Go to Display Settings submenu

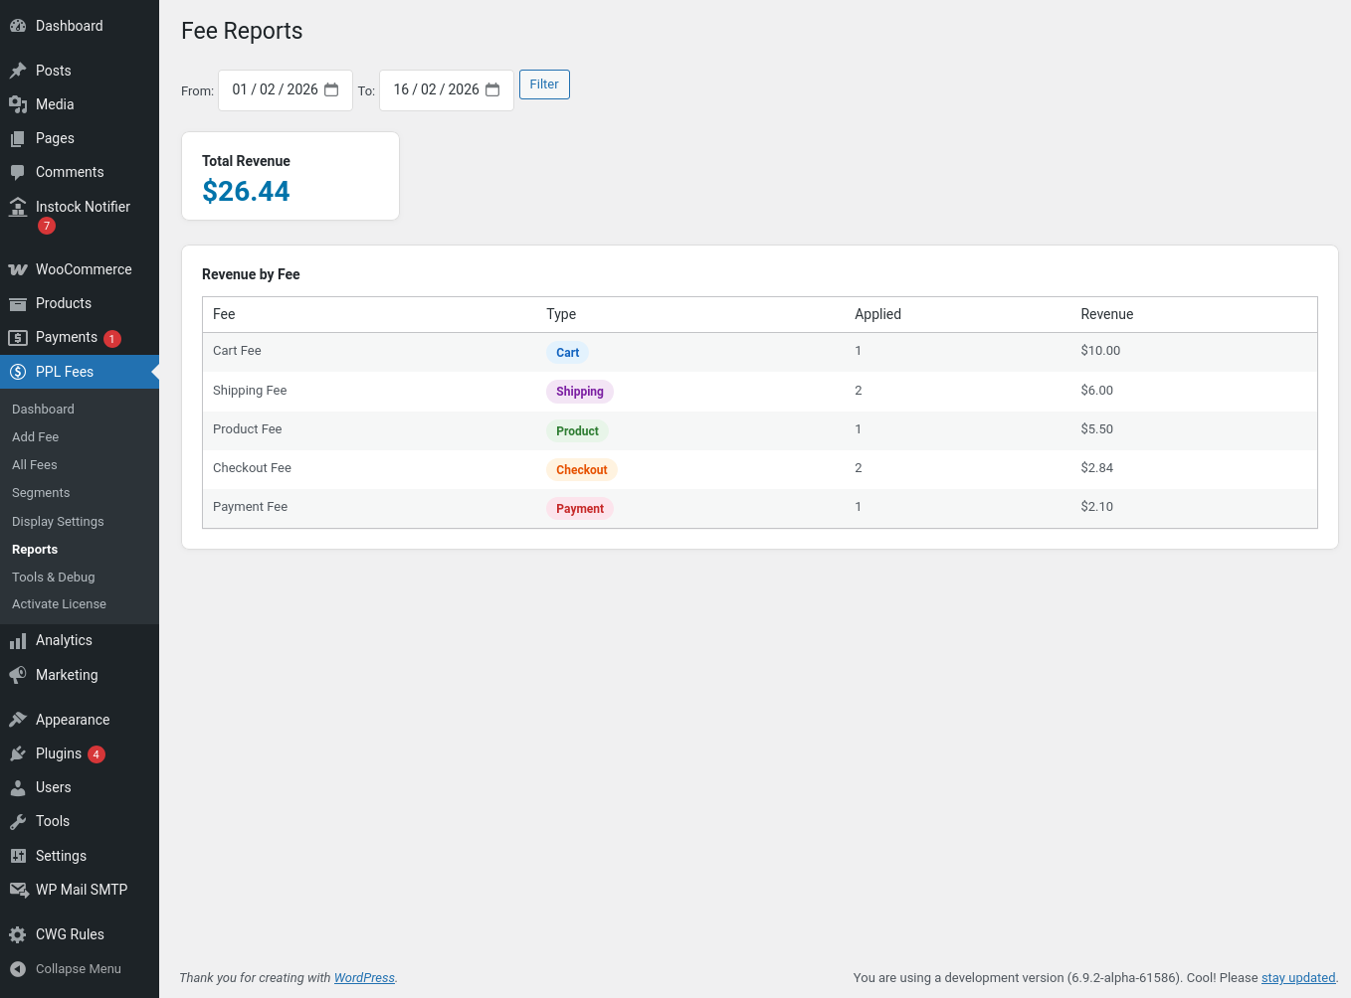58,522
